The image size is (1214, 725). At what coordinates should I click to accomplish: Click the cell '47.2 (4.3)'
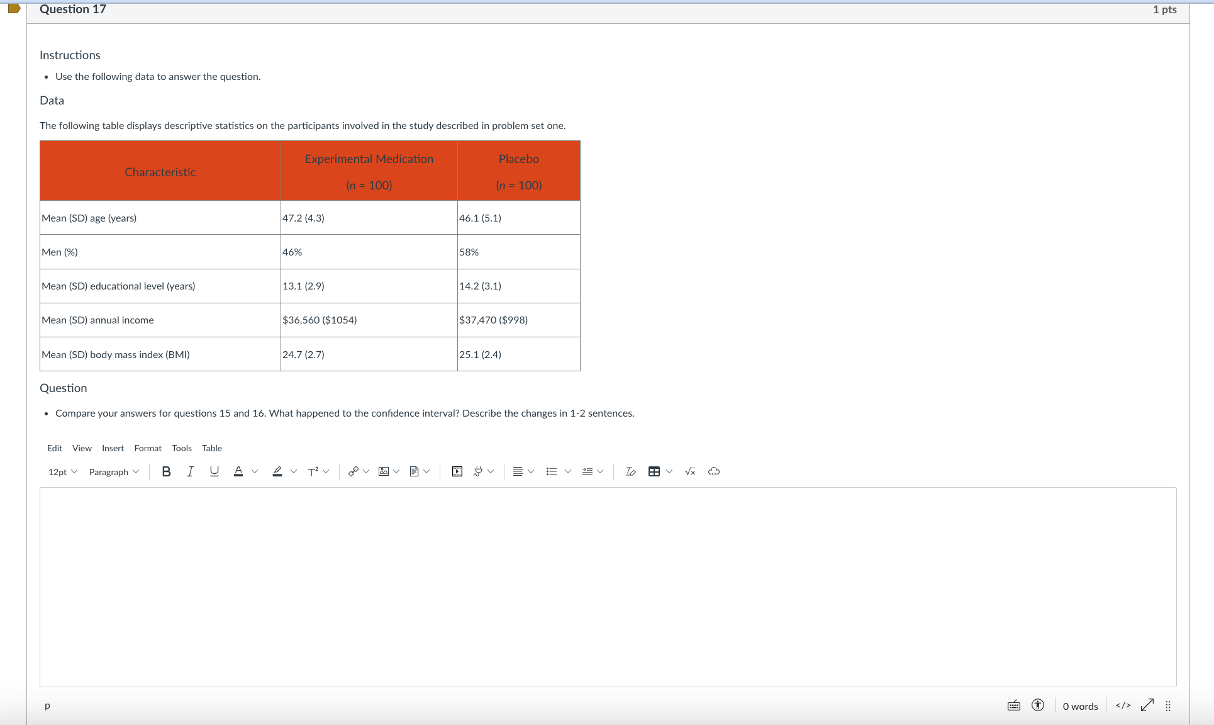pos(369,218)
